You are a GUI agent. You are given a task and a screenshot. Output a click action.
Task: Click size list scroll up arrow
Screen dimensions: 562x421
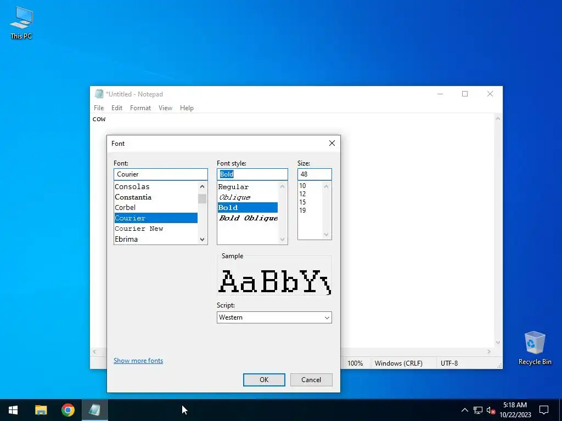coord(326,186)
